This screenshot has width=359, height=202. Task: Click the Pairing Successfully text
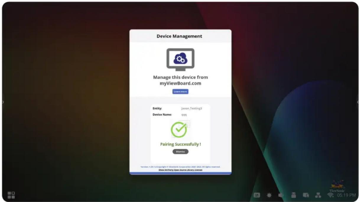tap(181, 144)
